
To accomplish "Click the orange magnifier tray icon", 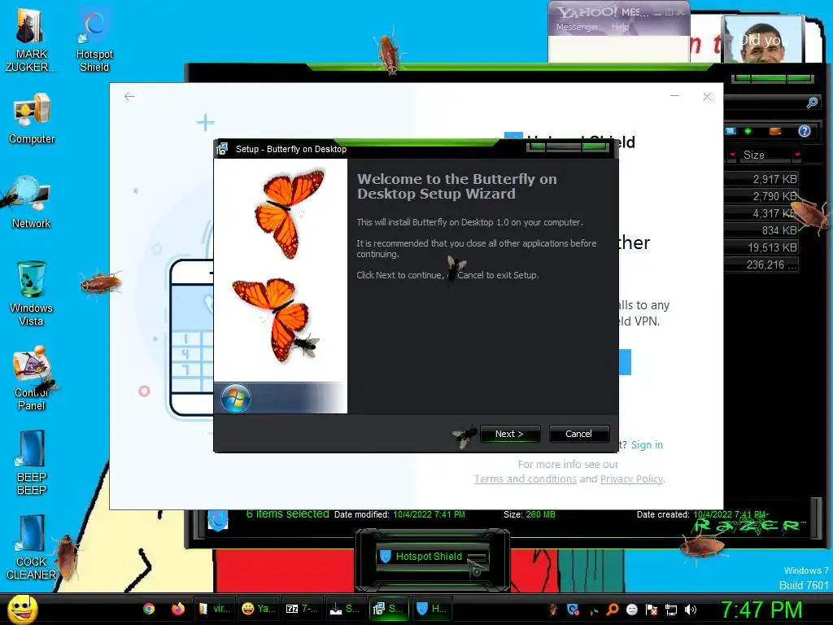I will (x=613, y=610).
